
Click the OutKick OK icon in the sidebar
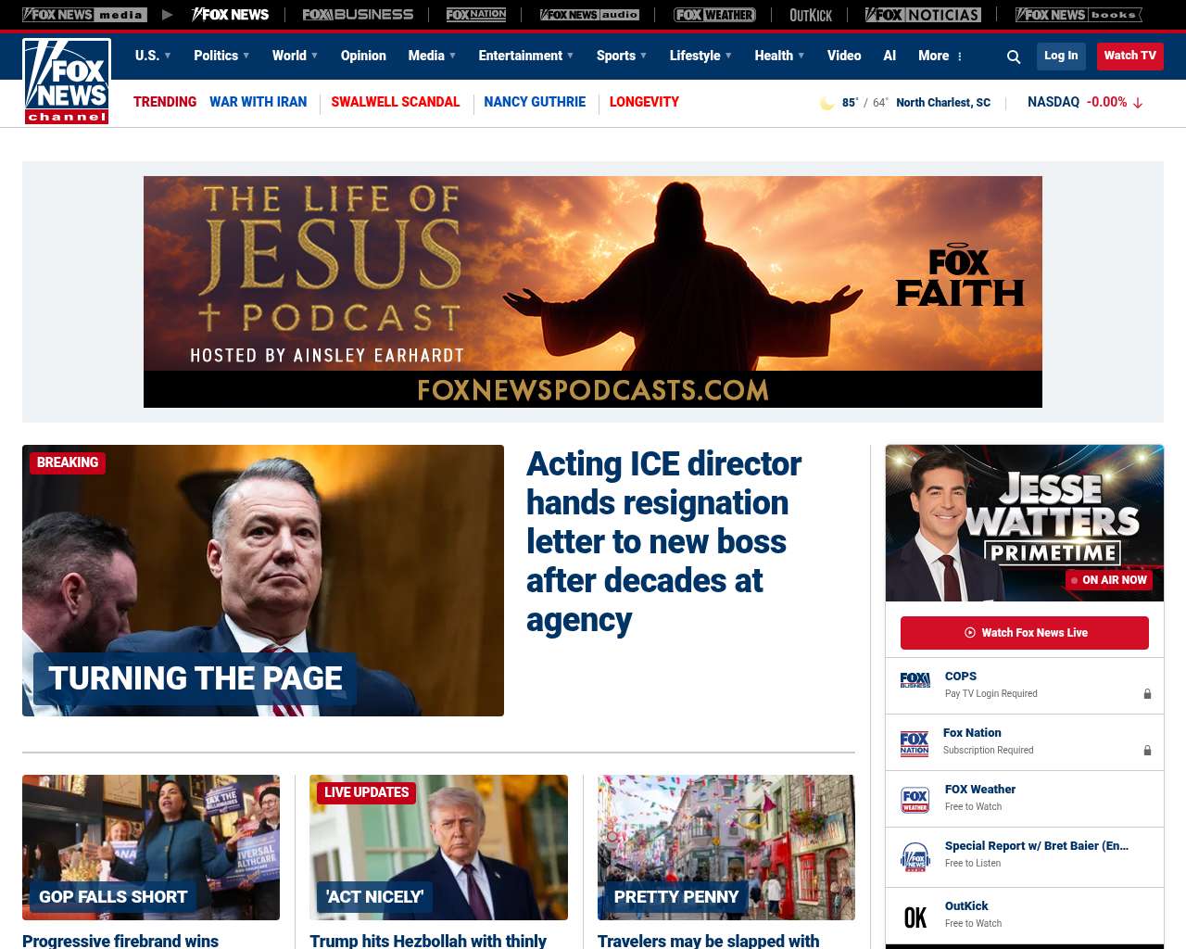click(x=915, y=917)
